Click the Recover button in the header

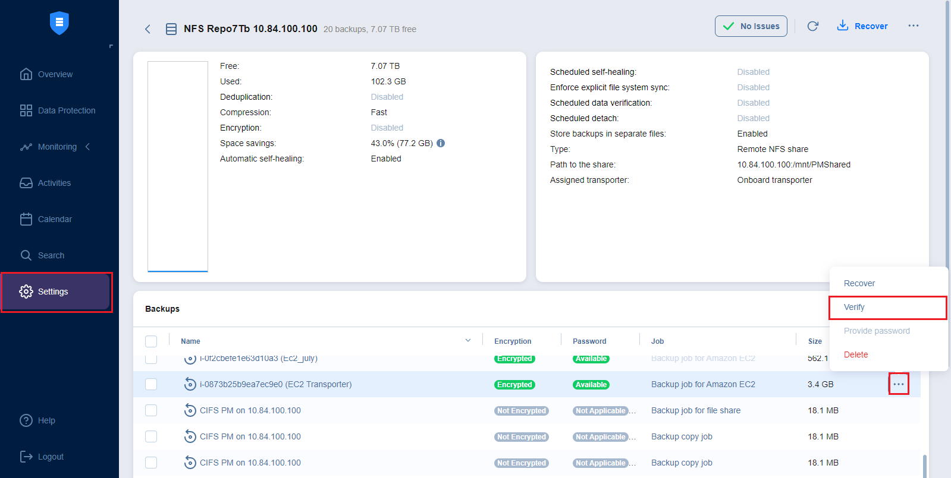pos(862,26)
